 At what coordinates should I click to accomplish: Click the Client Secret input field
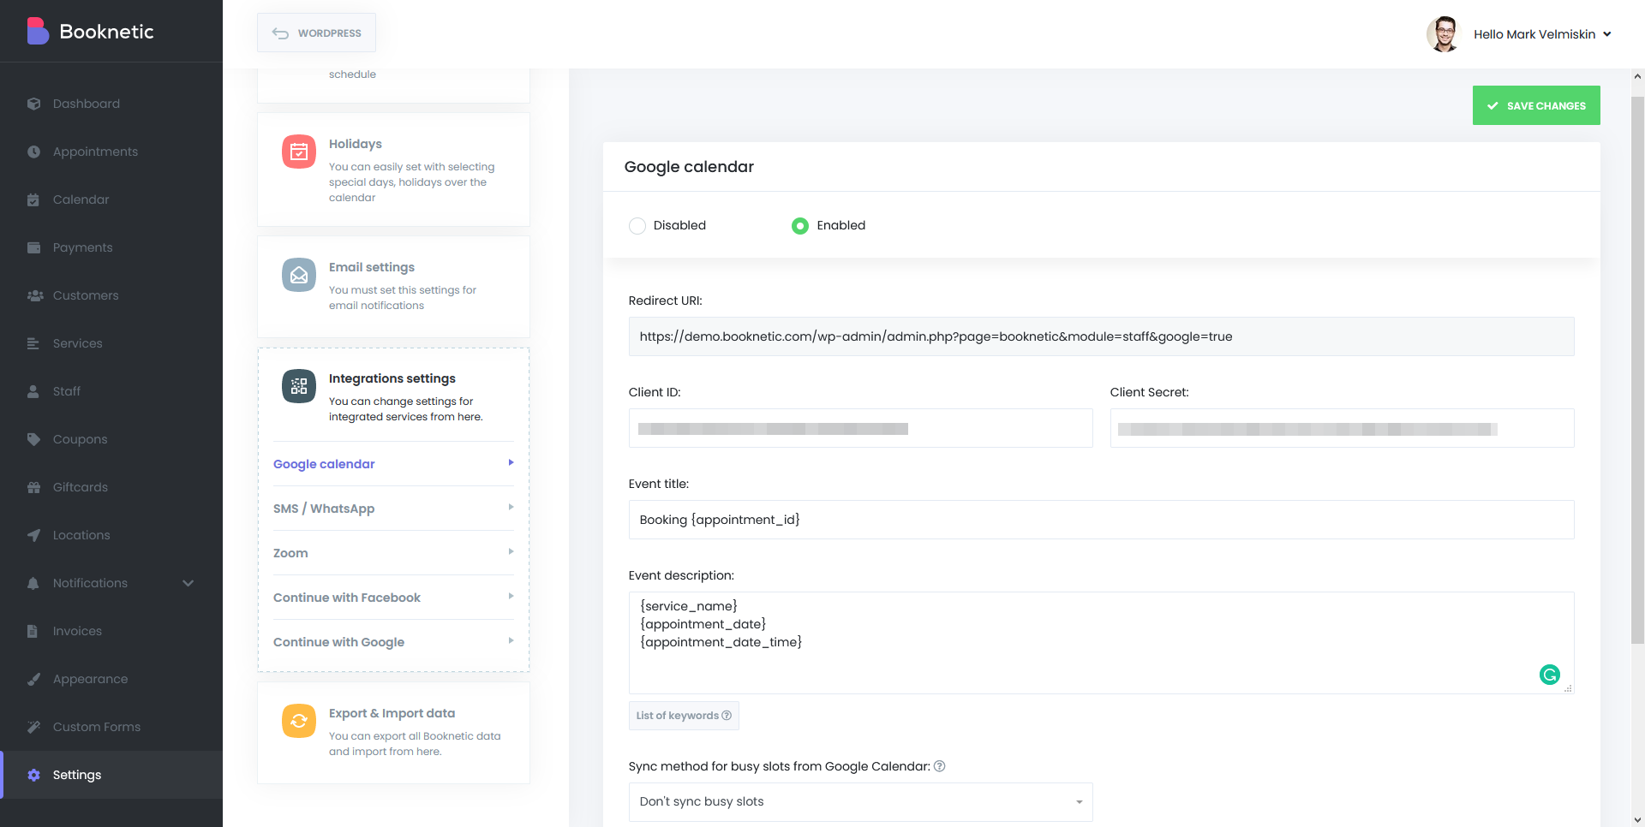pos(1342,428)
